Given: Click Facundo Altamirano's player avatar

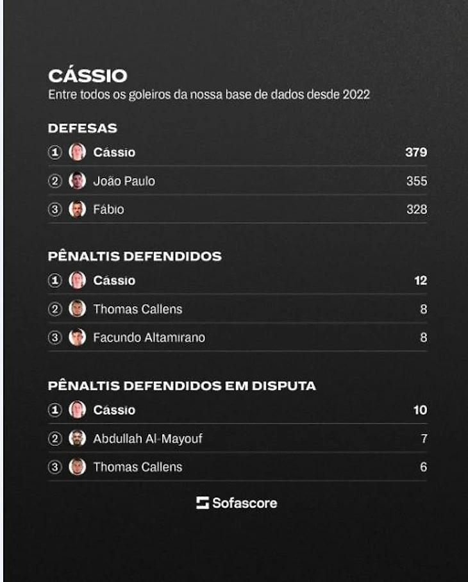Looking at the screenshot, I should pyautogui.click(x=77, y=337).
